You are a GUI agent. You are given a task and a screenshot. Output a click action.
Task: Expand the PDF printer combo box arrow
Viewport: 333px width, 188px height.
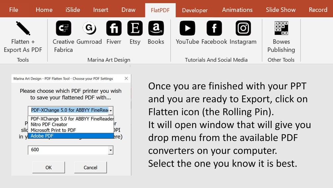point(111,110)
